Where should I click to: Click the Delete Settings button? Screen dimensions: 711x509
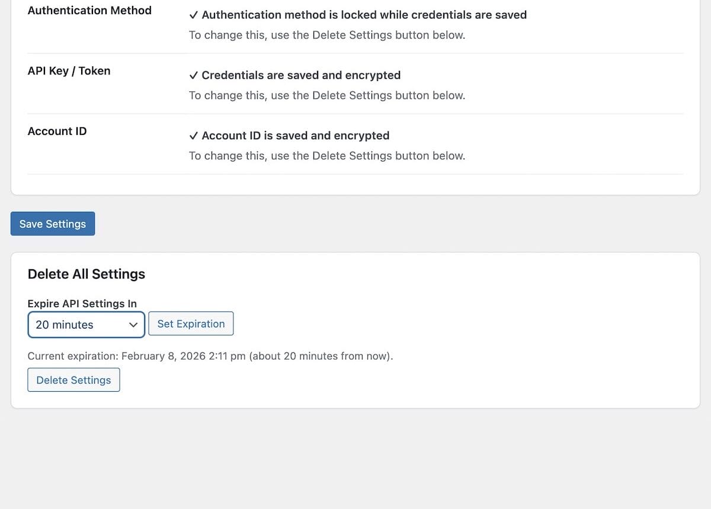(x=73, y=379)
